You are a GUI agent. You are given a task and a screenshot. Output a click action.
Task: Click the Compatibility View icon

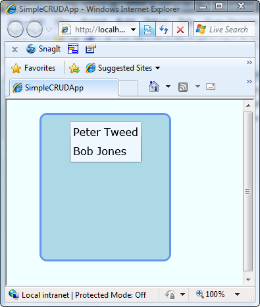[x=147, y=29]
